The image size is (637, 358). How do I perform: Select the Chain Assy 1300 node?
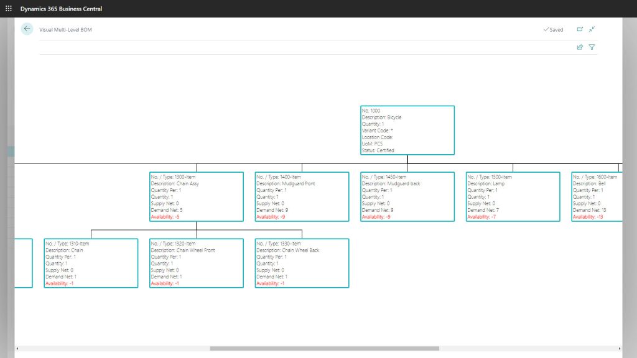(x=196, y=196)
